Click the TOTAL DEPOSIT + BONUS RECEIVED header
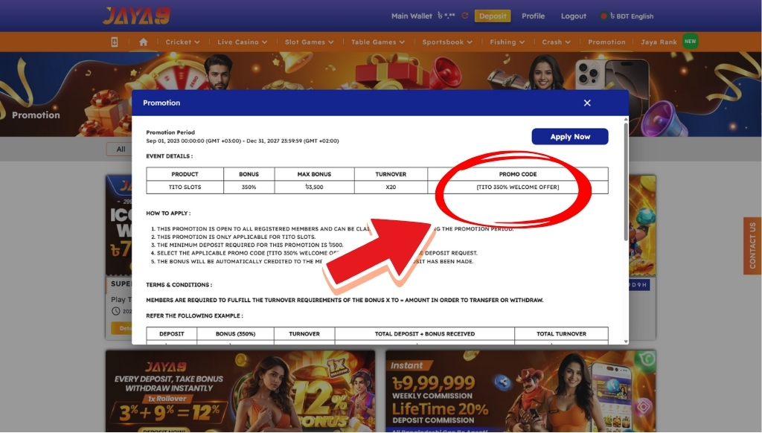The image size is (762, 433). click(x=425, y=334)
